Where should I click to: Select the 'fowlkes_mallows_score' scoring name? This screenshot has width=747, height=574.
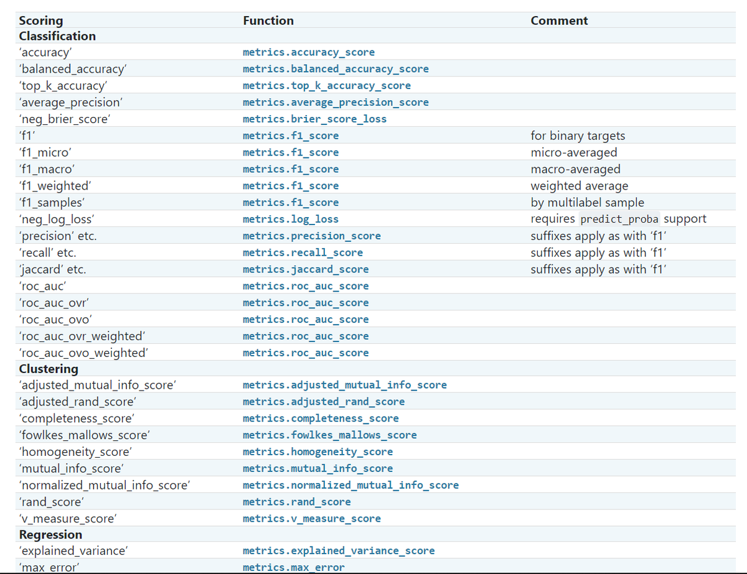click(x=85, y=435)
